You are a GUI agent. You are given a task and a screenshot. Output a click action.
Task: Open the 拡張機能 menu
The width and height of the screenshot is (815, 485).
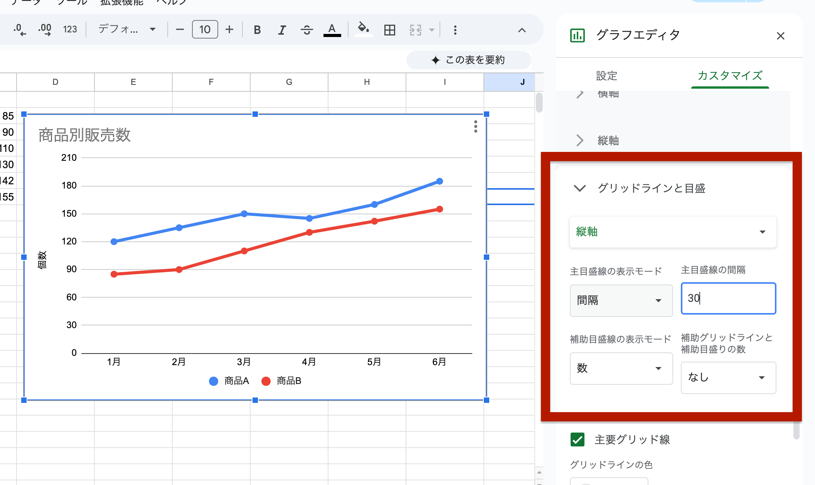coord(121,2)
